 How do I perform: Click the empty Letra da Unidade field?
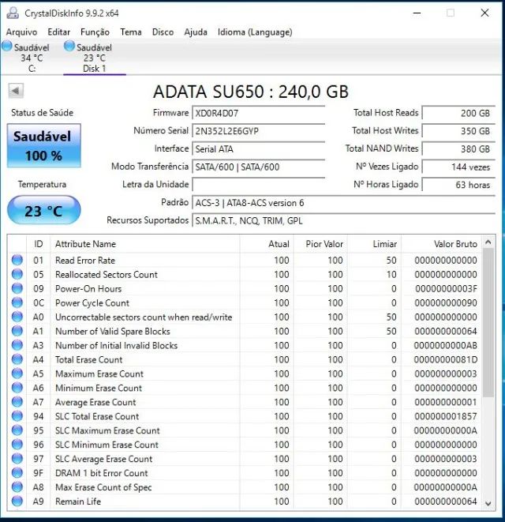pos(258,185)
